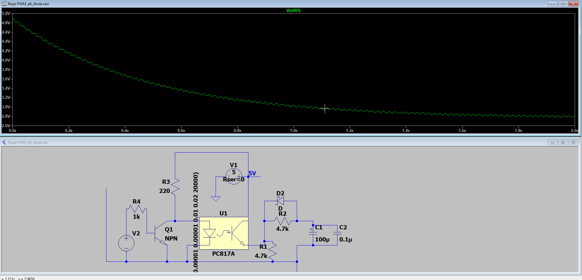The image size is (582, 280).
Task: Click the V(n003) trace label
Action: (x=293, y=10)
